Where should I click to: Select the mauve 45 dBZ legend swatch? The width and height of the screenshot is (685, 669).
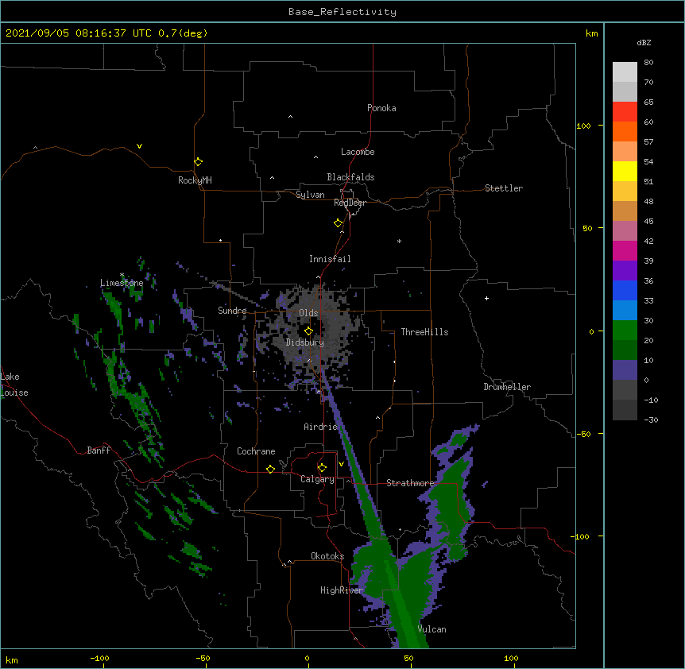625,230
